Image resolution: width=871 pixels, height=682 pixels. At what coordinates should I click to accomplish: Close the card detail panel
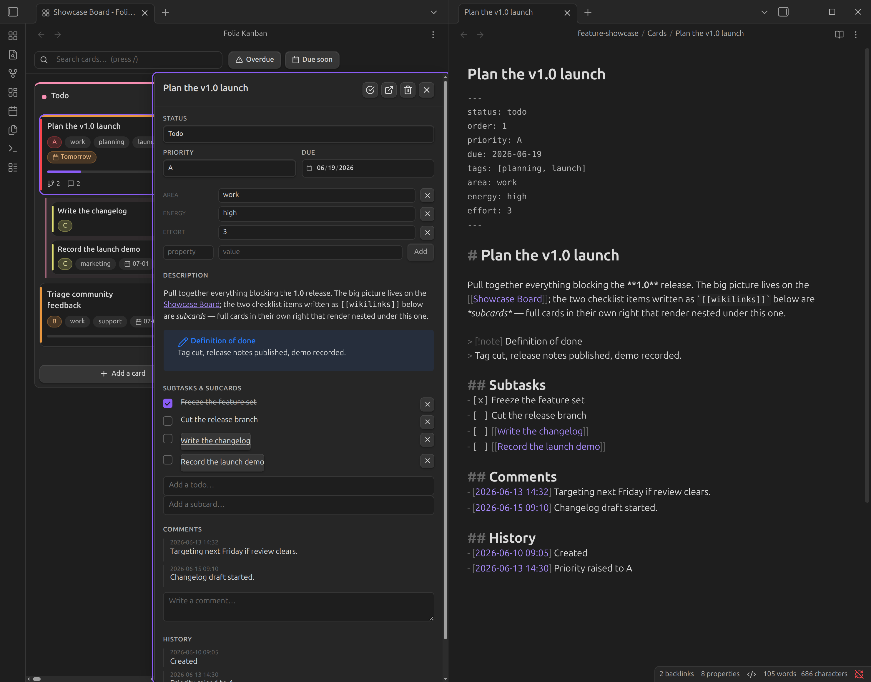[426, 90]
